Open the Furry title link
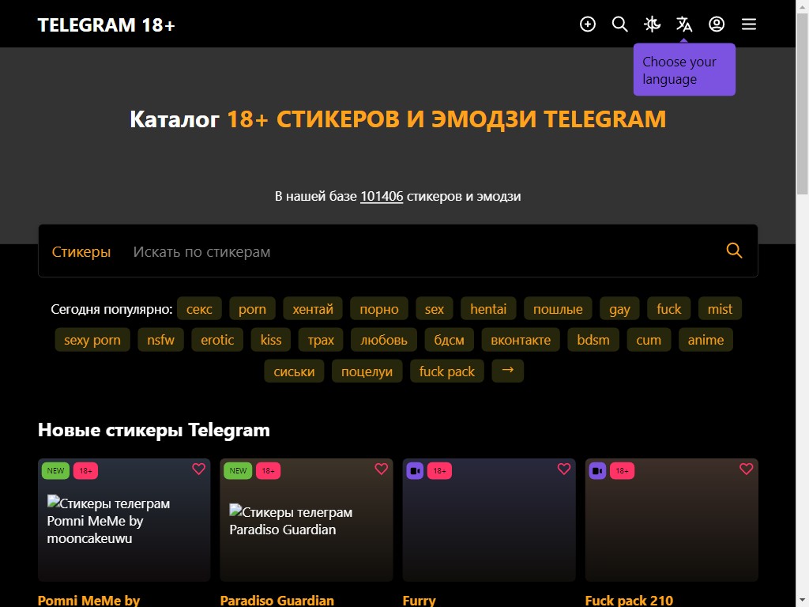This screenshot has height=607, width=809. (x=419, y=601)
